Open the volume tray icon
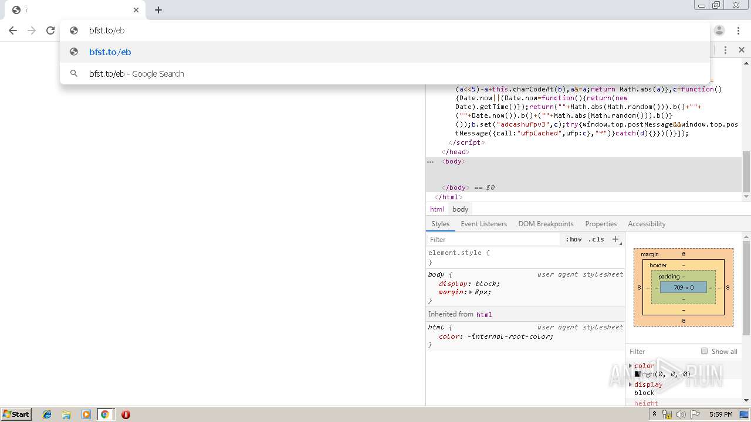The height and width of the screenshot is (422, 751). (681, 414)
